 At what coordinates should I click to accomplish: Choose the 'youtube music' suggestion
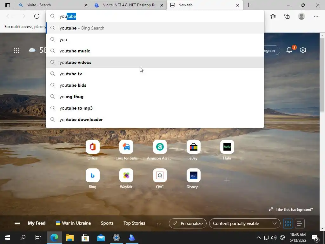click(155, 51)
